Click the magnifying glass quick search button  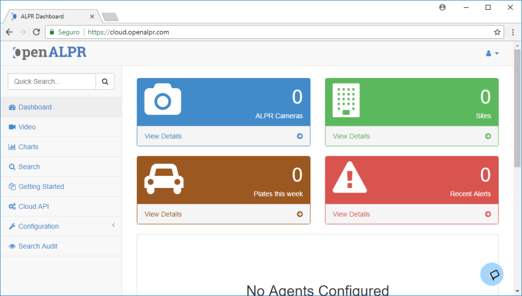pyautogui.click(x=105, y=81)
